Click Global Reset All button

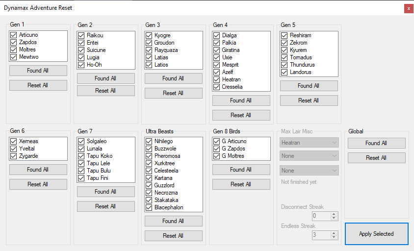pyautogui.click(x=377, y=158)
